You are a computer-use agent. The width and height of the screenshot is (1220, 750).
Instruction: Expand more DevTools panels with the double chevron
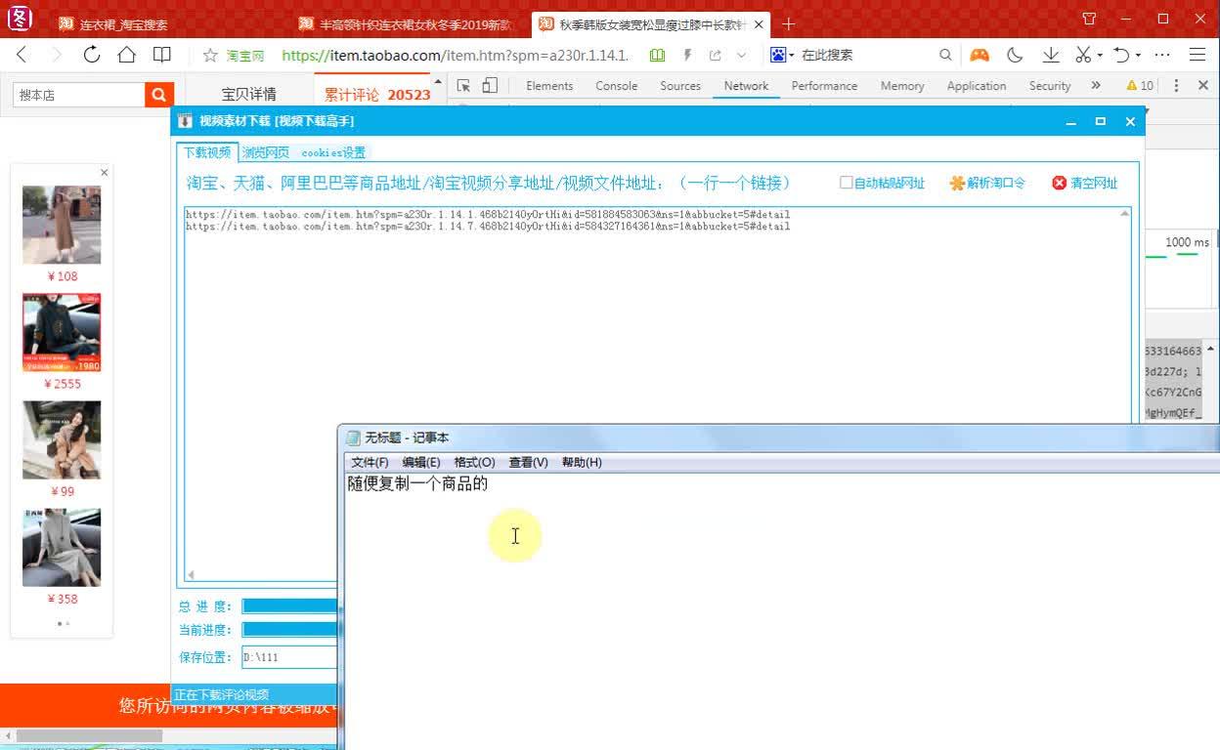pos(1096,86)
